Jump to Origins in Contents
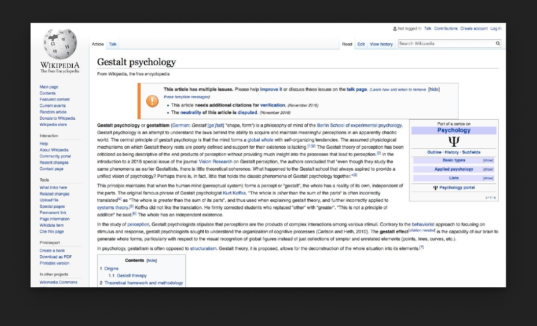Image resolution: width=537 pixels, height=326 pixels. coord(111,269)
